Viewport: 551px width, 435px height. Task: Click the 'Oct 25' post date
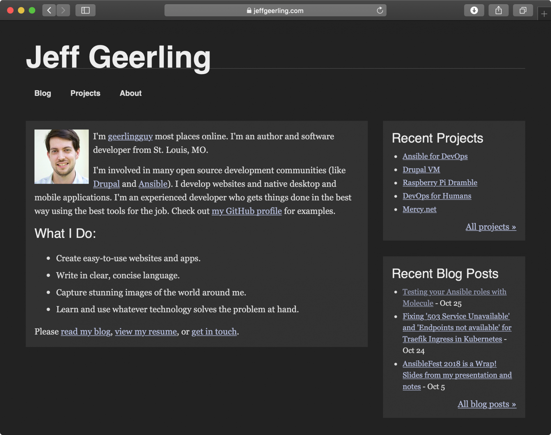tap(450, 304)
